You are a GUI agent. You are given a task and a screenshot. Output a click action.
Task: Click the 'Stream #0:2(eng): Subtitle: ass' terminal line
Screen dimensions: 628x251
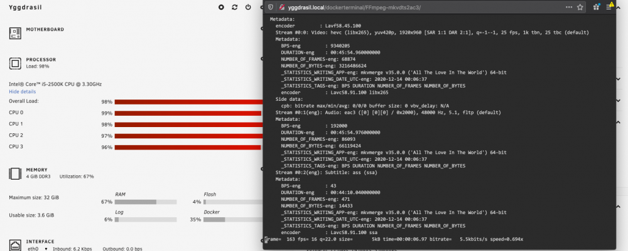327,172
